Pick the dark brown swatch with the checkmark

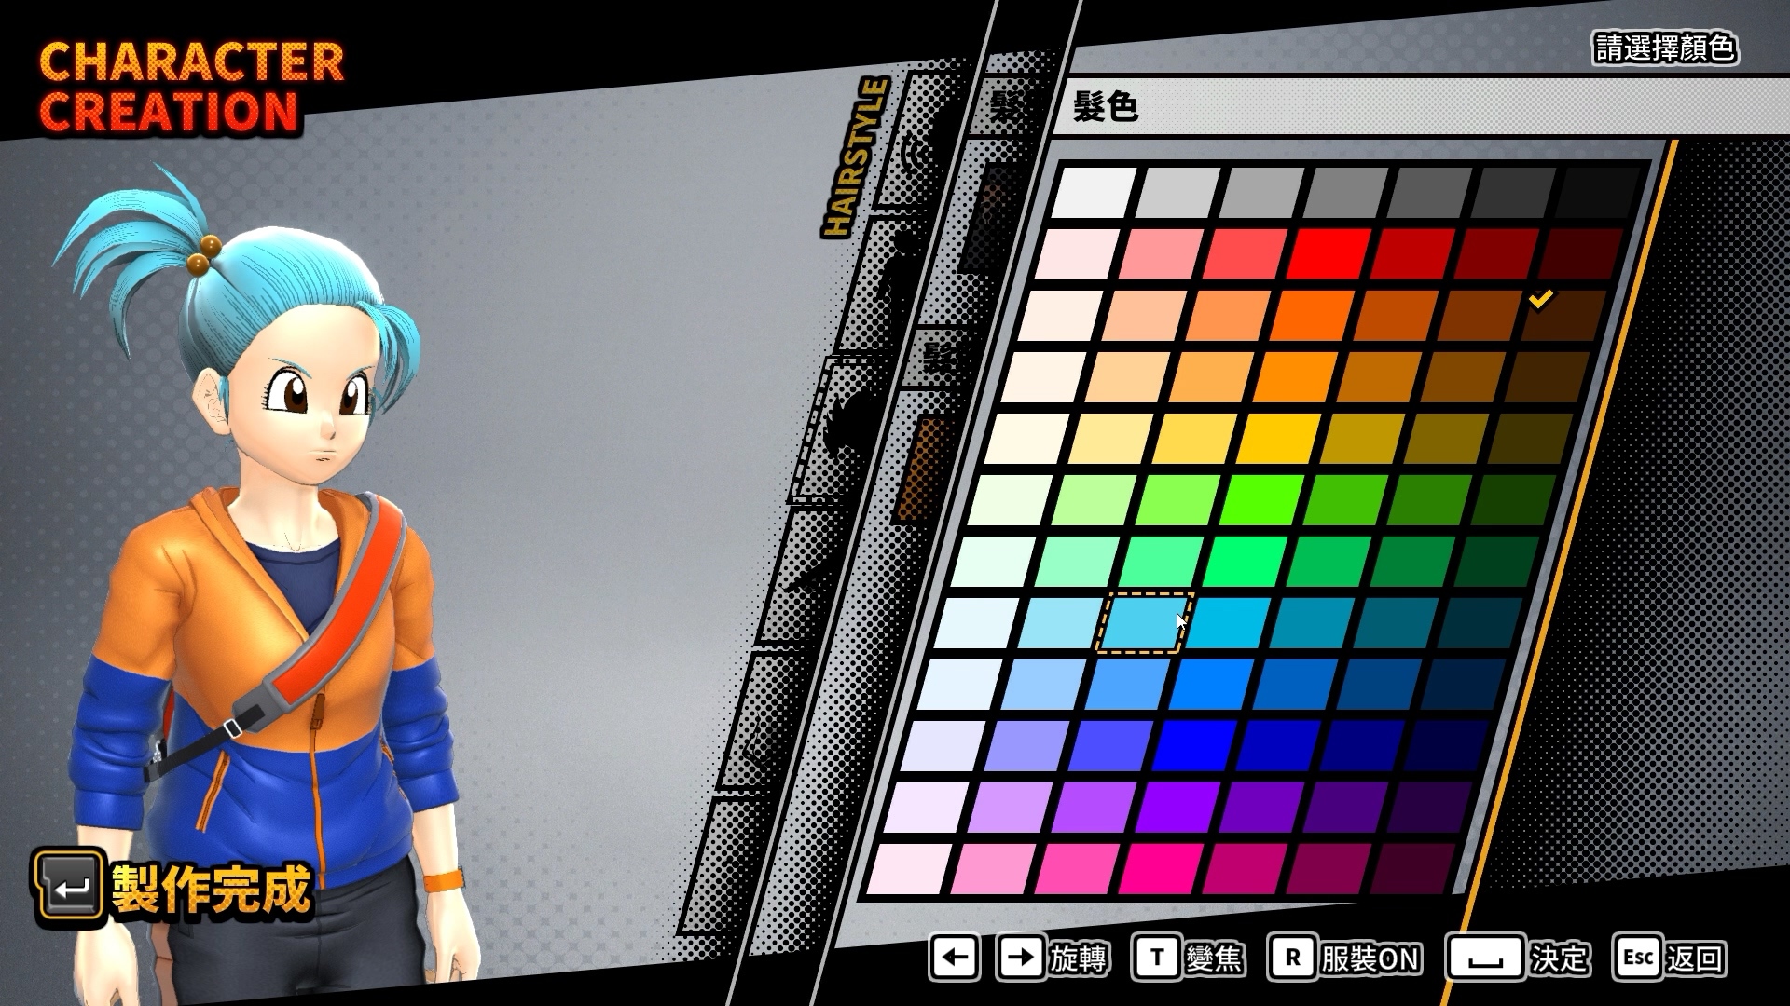[x=1562, y=316]
